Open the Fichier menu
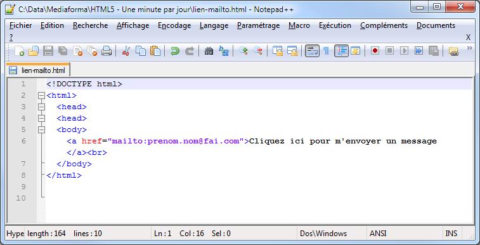 pos(20,25)
